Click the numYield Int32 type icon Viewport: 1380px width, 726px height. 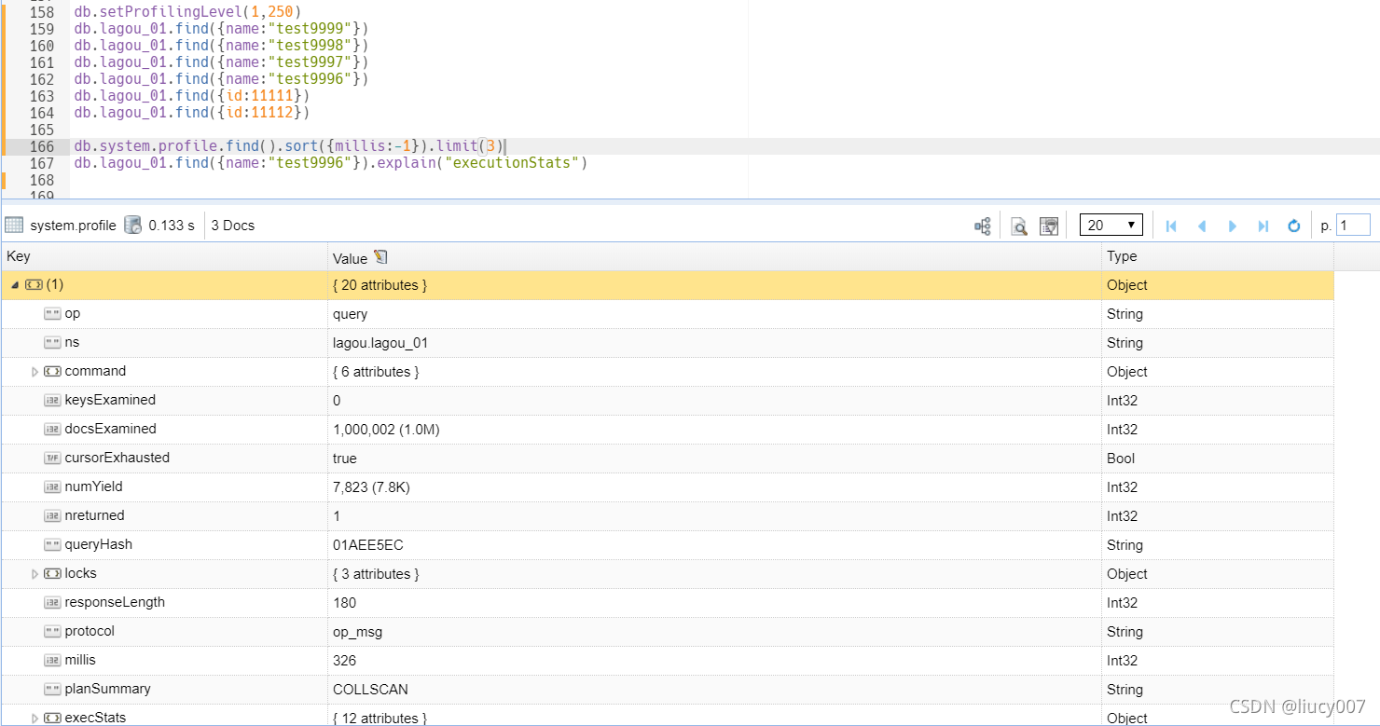click(x=52, y=487)
